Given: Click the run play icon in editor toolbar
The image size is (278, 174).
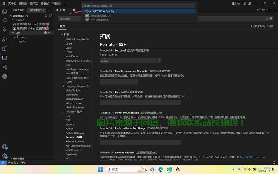Looking at the screenshot, I should 259,10.
